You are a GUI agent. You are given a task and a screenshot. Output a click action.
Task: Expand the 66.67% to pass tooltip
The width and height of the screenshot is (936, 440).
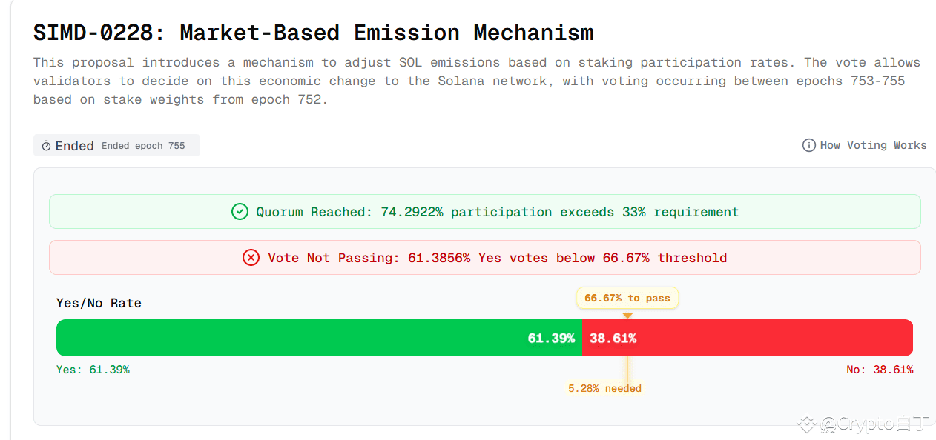627,298
